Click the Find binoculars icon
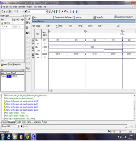Screen dimensions: 137x142 pyautogui.click(x=27, y=33)
